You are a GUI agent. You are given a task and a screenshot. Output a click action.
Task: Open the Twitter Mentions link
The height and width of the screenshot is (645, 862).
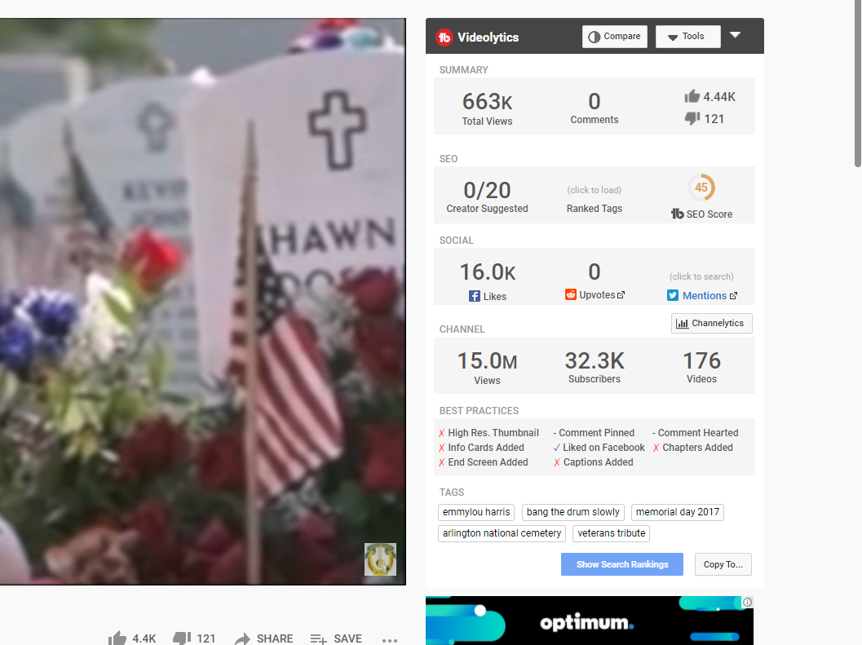coord(705,295)
